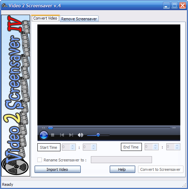Stop playback with the square Stop icon
The image size is (188, 189).
(52, 135)
